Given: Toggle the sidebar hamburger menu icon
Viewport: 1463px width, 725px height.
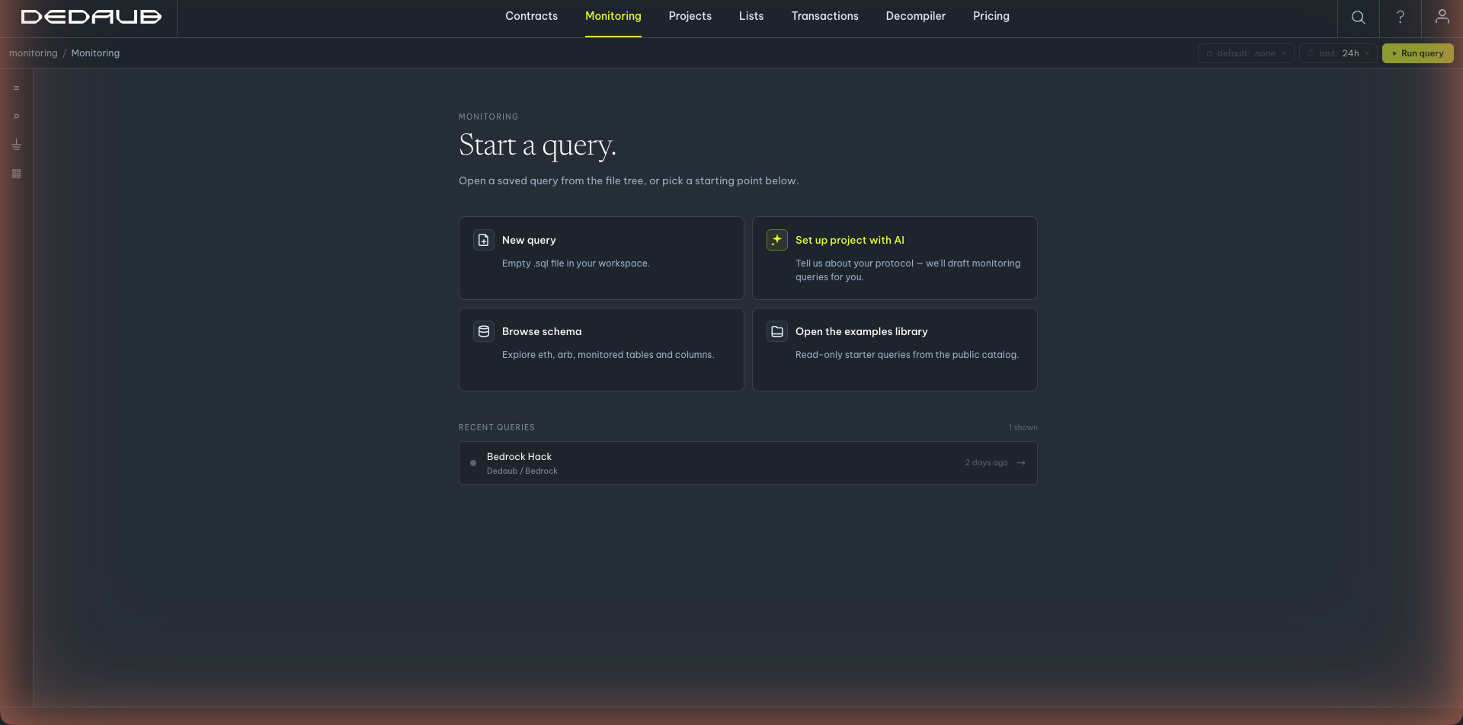Looking at the screenshot, I should point(16,88).
